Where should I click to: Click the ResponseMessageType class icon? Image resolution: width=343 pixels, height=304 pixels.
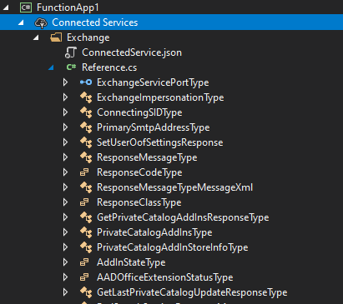86,157
